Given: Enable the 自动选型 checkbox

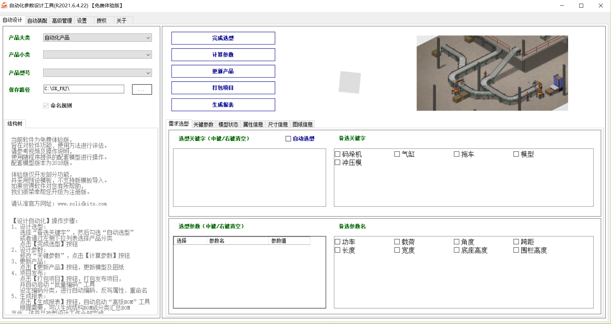Looking at the screenshot, I should click(x=288, y=139).
